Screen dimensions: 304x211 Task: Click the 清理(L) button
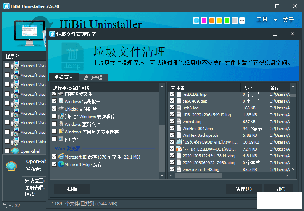coord(243,189)
